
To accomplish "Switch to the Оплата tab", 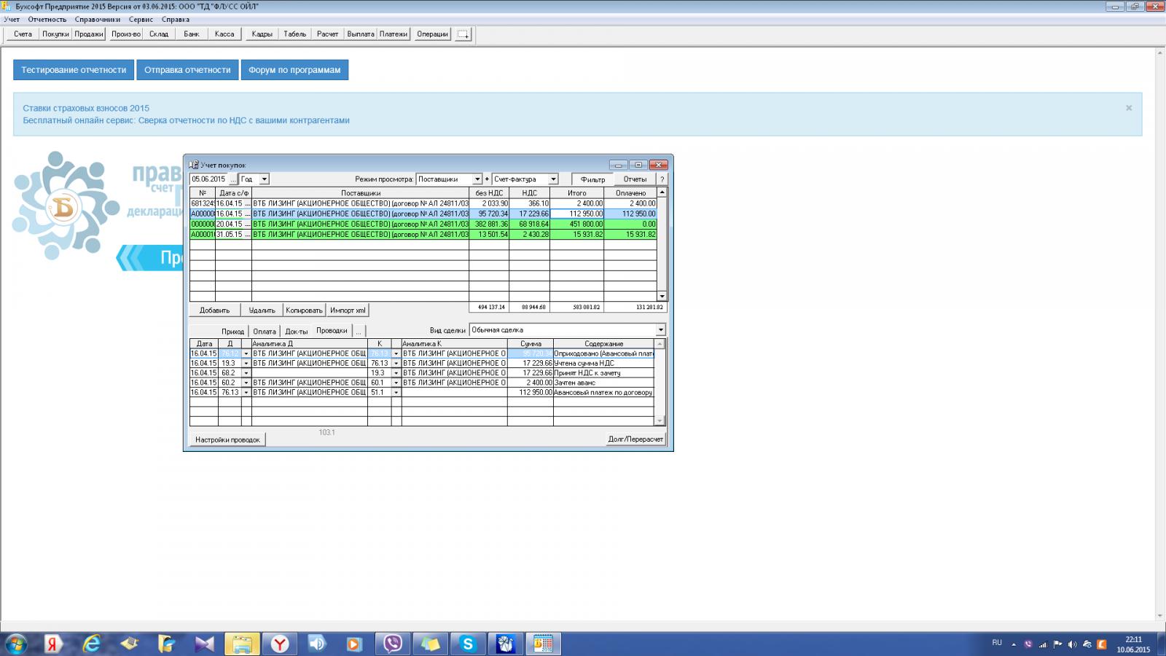I will coord(265,331).
